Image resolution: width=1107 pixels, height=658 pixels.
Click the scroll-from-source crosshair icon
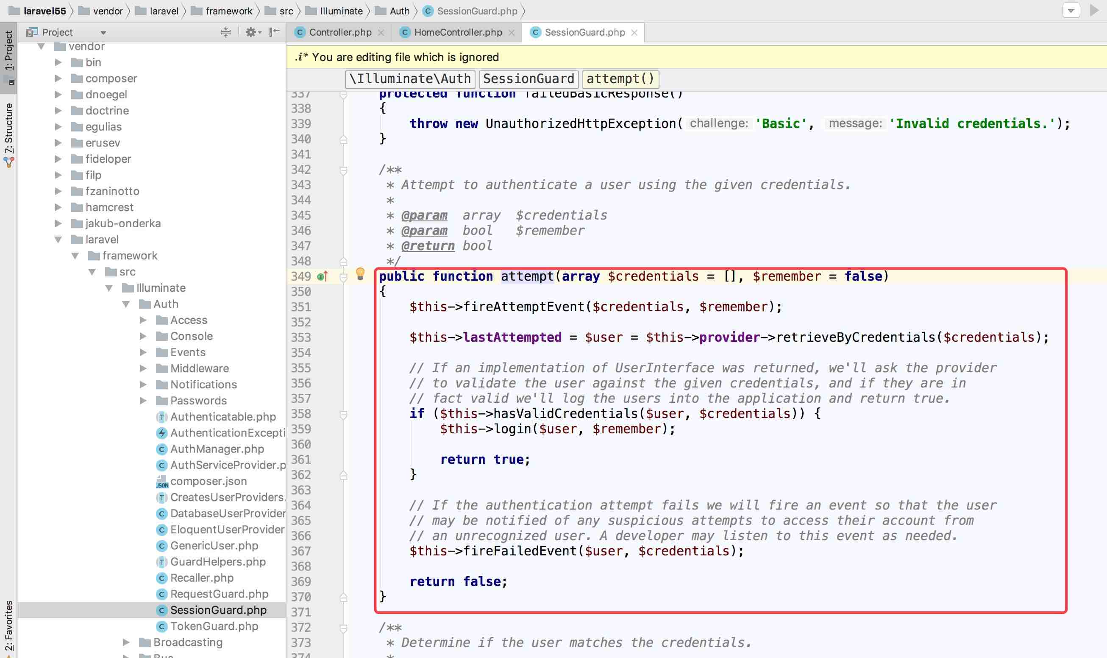pos(225,32)
